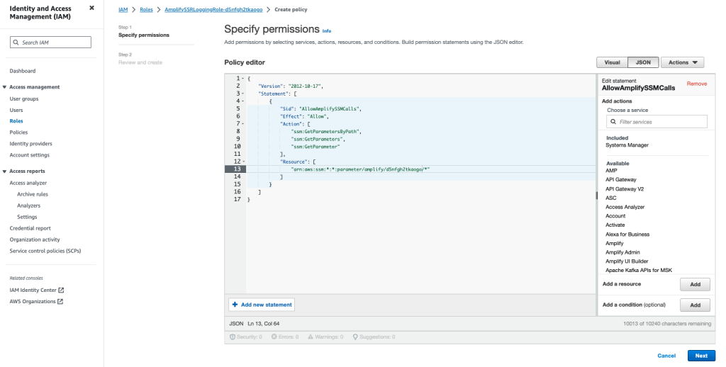Collapse the Access reports section
726x367 pixels.
point(5,171)
